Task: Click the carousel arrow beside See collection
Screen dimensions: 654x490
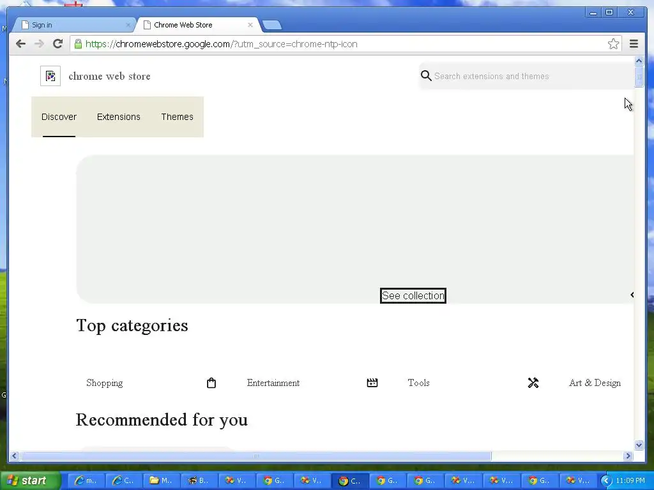Action: coord(632,295)
